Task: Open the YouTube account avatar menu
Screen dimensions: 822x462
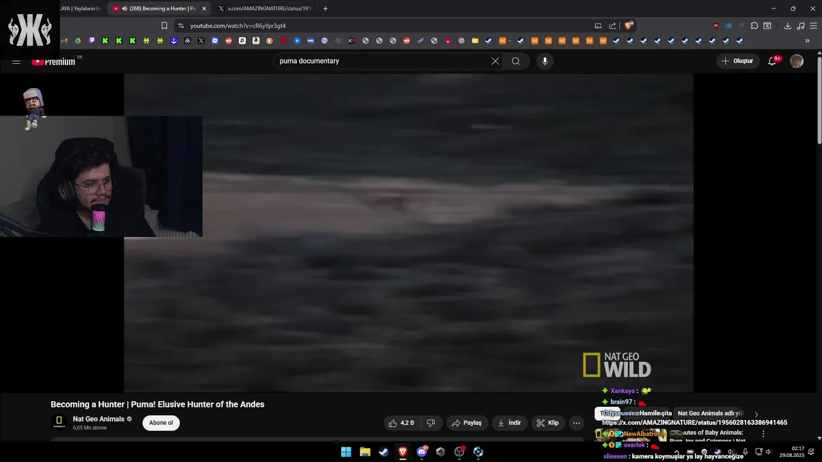Action: point(796,61)
